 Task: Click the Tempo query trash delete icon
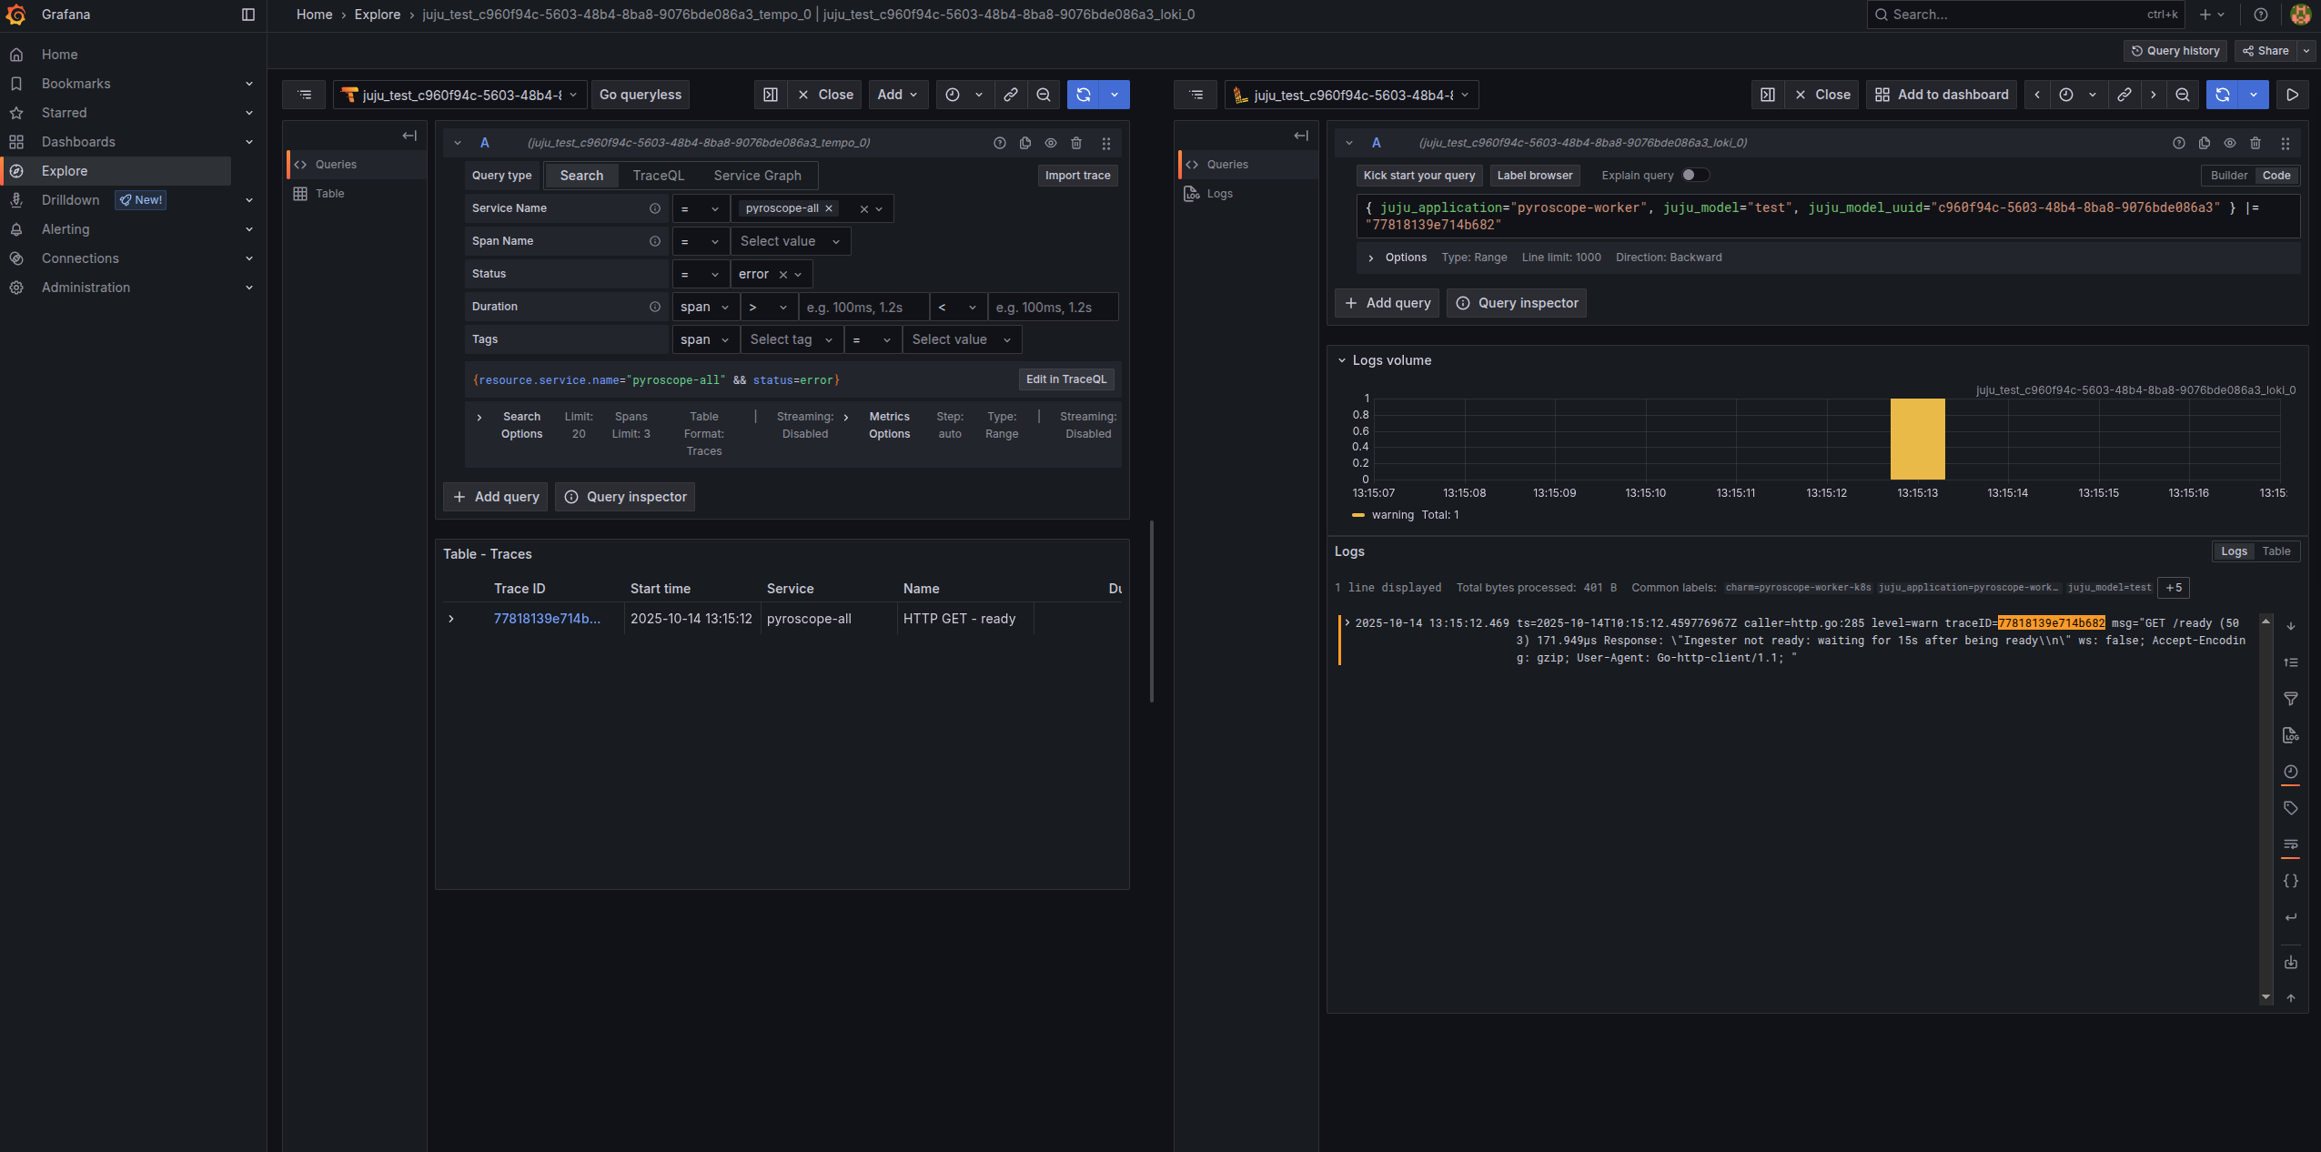pos(1076,143)
